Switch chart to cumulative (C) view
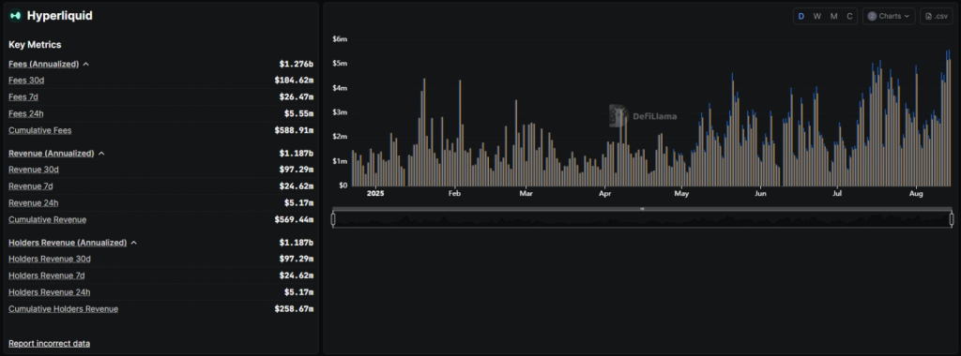 tap(849, 16)
